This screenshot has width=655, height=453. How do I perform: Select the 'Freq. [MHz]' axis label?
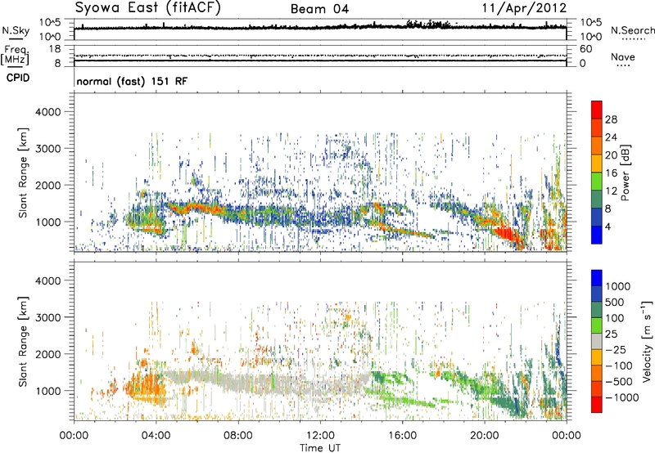[x=15, y=55]
